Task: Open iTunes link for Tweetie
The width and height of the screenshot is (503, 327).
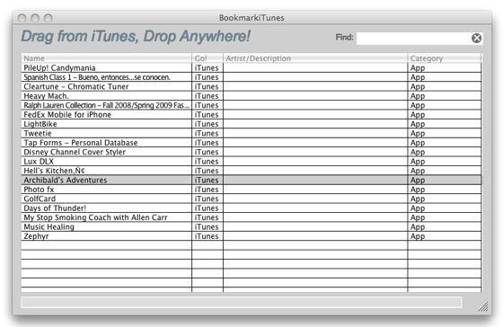Action: [x=207, y=133]
